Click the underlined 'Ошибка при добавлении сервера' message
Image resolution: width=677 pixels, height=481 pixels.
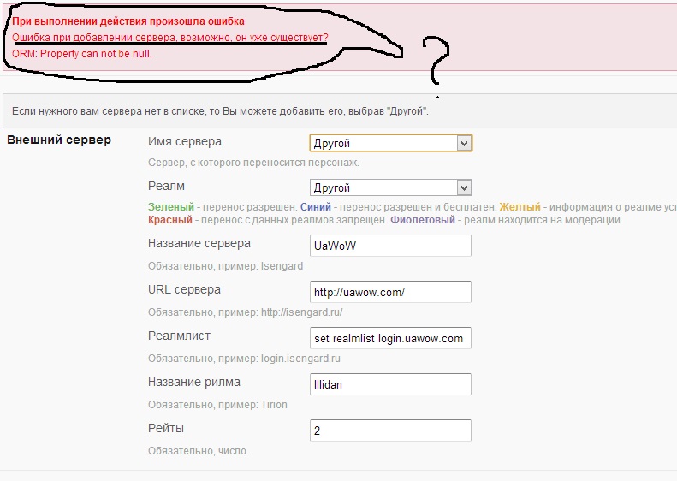click(x=169, y=38)
